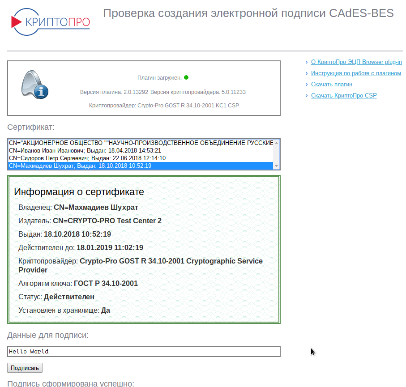Select the АКЦИОНЕРНОЕ ОБЩЕСТВО certificate in list
406x387 pixels.
click(141, 143)
